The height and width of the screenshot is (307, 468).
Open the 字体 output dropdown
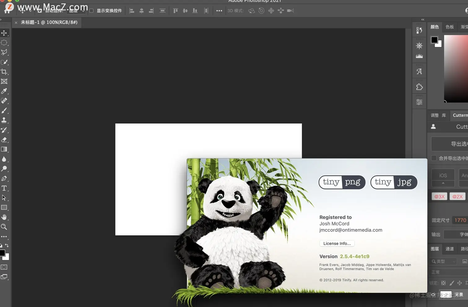coord(456,235)
